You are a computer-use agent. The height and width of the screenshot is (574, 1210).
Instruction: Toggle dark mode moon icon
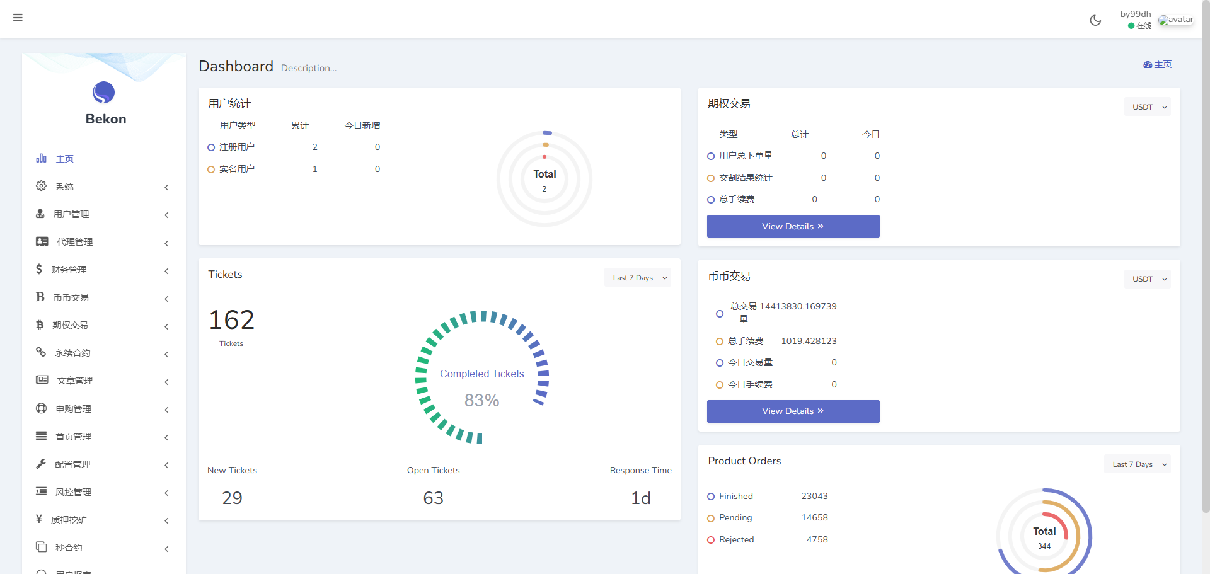point(1095,20)
